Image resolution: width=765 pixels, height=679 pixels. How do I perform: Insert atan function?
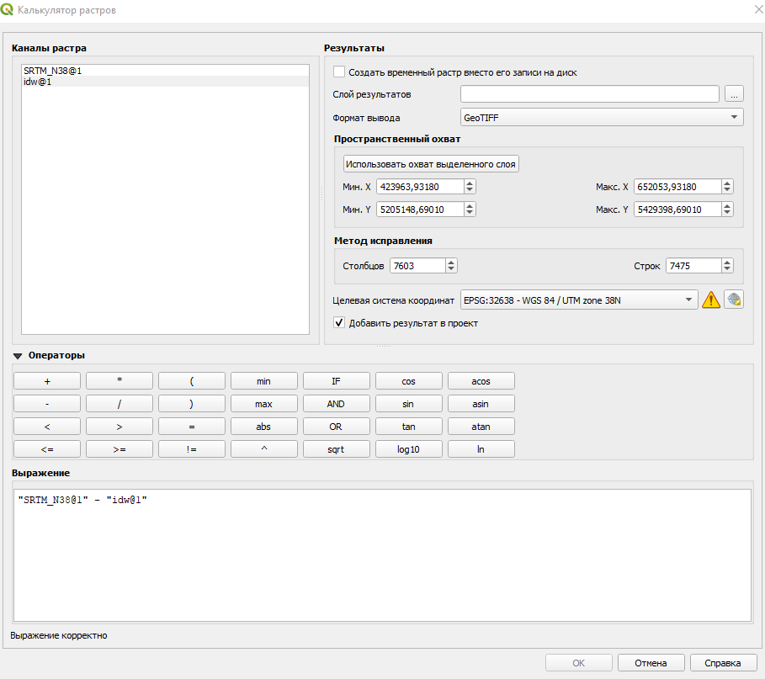pyautogui.click(x=481, y=427)
